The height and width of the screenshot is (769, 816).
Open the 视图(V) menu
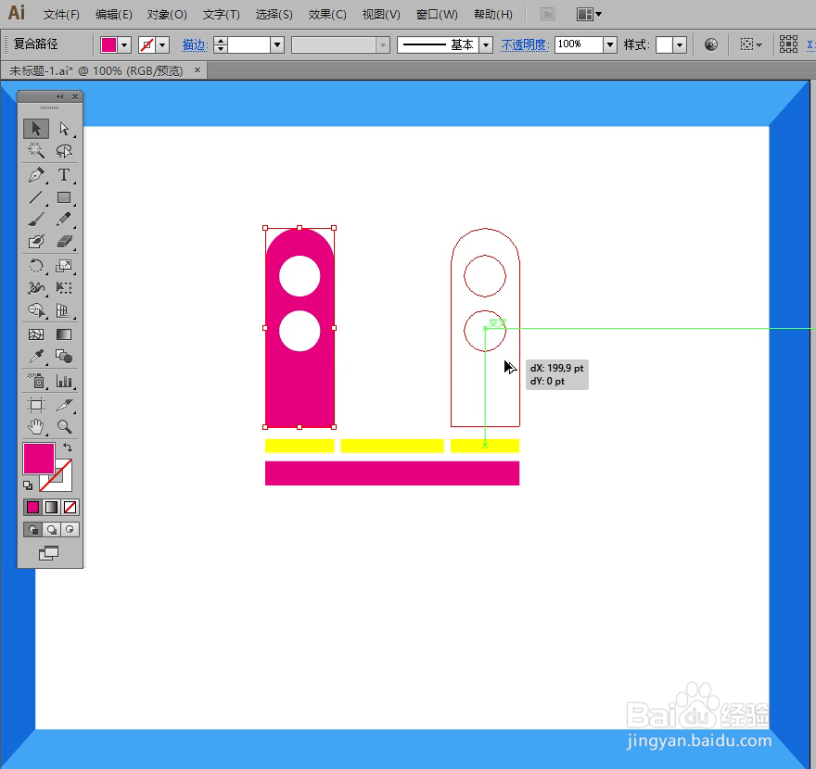click(x=381, y=15)
